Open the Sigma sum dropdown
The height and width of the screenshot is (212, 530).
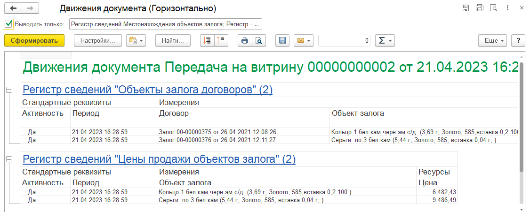pyautogui.click(x=385, y=40)
